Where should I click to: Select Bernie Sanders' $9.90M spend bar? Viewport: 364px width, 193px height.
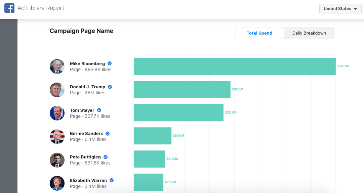click(x=152, y=136)
